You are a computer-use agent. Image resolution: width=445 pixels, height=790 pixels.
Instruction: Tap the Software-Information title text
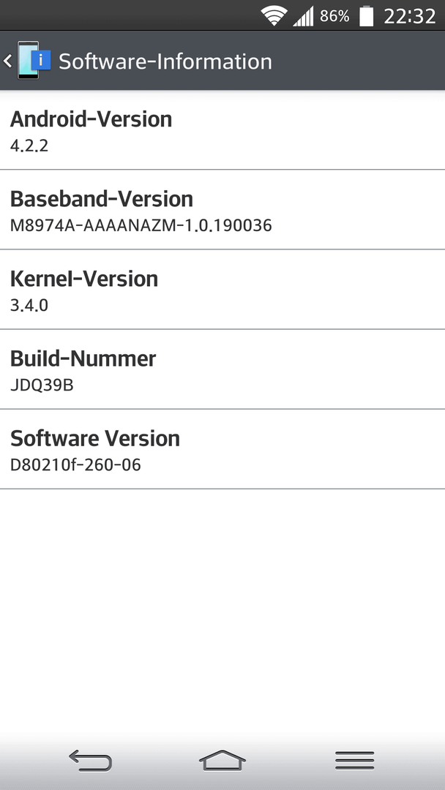click(x=165, y=61)
